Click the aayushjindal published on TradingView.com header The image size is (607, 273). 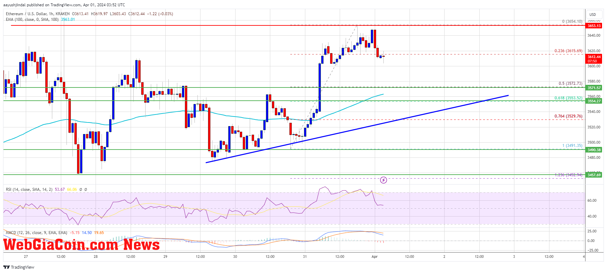[x=64, y=5]
